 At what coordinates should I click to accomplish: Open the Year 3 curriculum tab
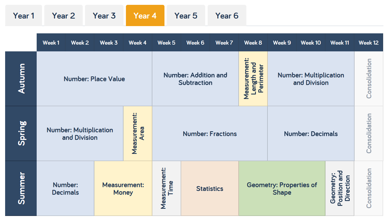point(104,15)
